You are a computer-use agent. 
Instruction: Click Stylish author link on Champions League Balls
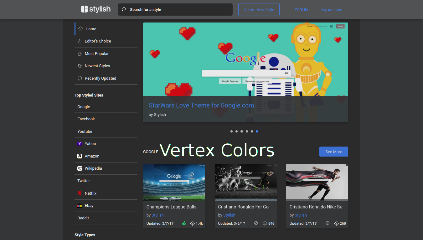(x=157, y=215)
